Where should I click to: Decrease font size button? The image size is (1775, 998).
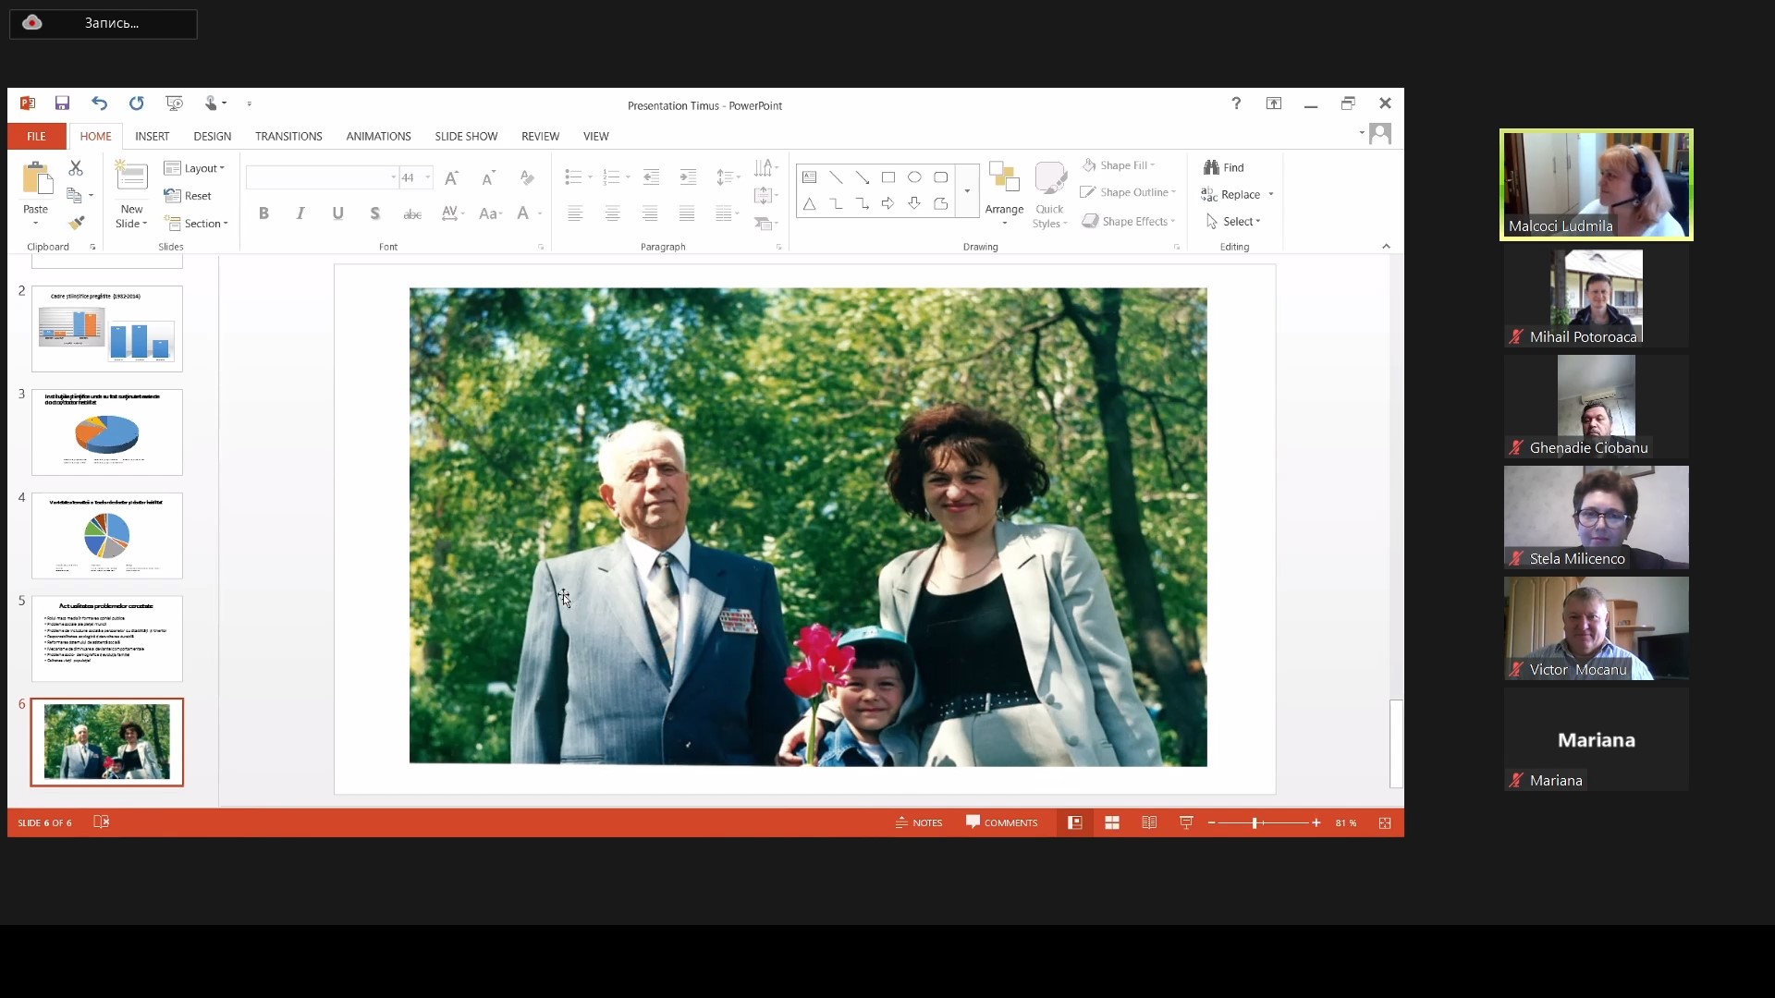(488, 177)
